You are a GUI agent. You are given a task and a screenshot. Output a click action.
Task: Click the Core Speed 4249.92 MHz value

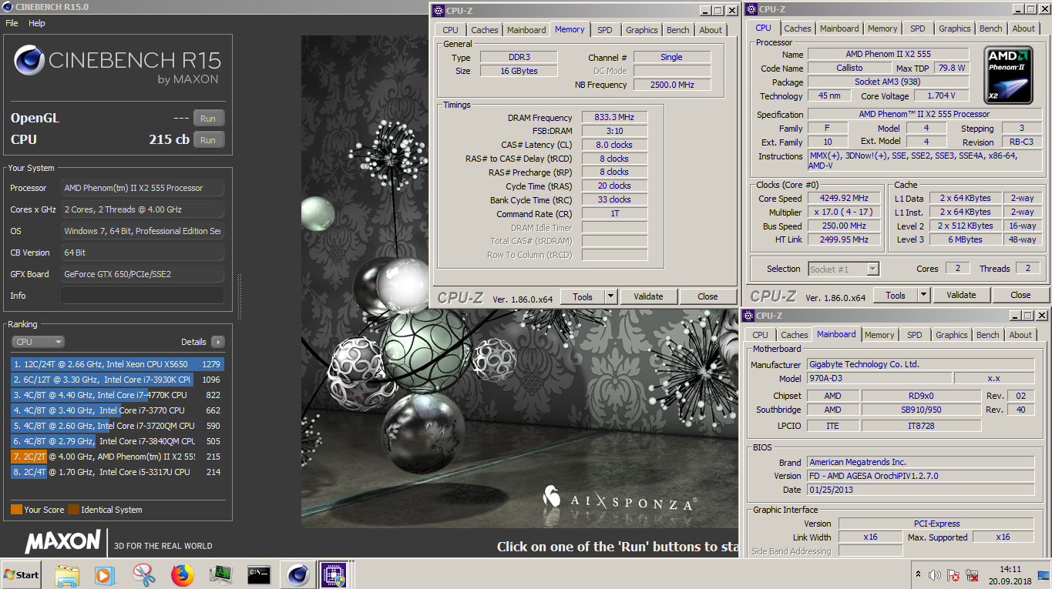click(844, 198)
